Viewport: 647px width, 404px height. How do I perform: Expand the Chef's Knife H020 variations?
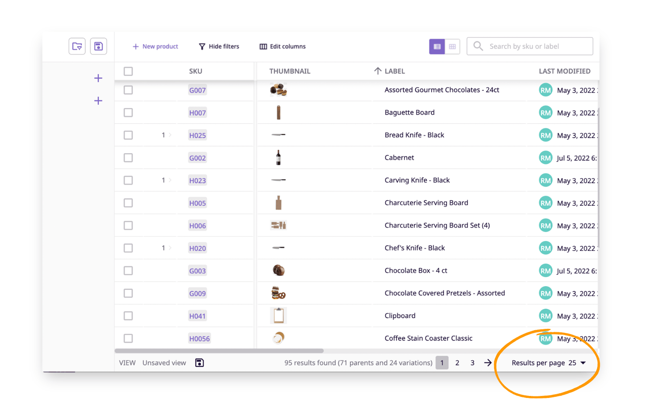pyautogui.click(x=169, y=248)
